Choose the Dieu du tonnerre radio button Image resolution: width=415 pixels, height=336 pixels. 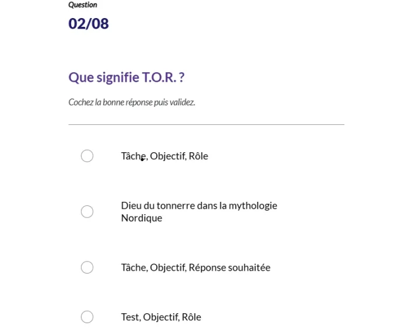point(87,212)
